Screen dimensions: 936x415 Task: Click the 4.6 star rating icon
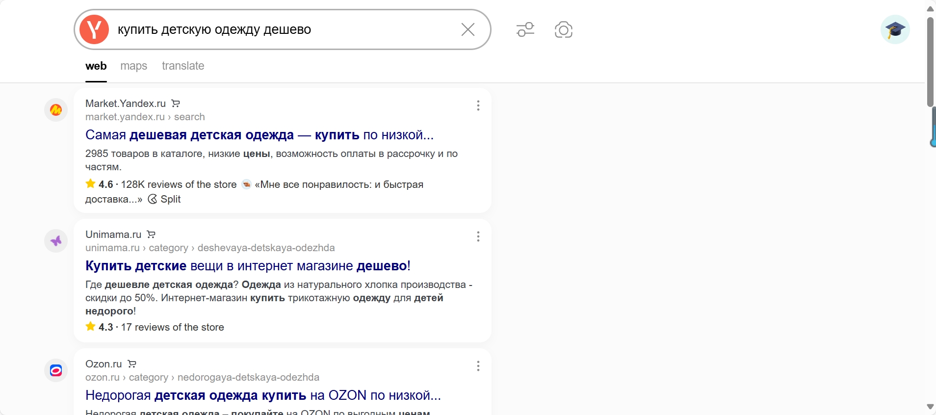point(90,184)
